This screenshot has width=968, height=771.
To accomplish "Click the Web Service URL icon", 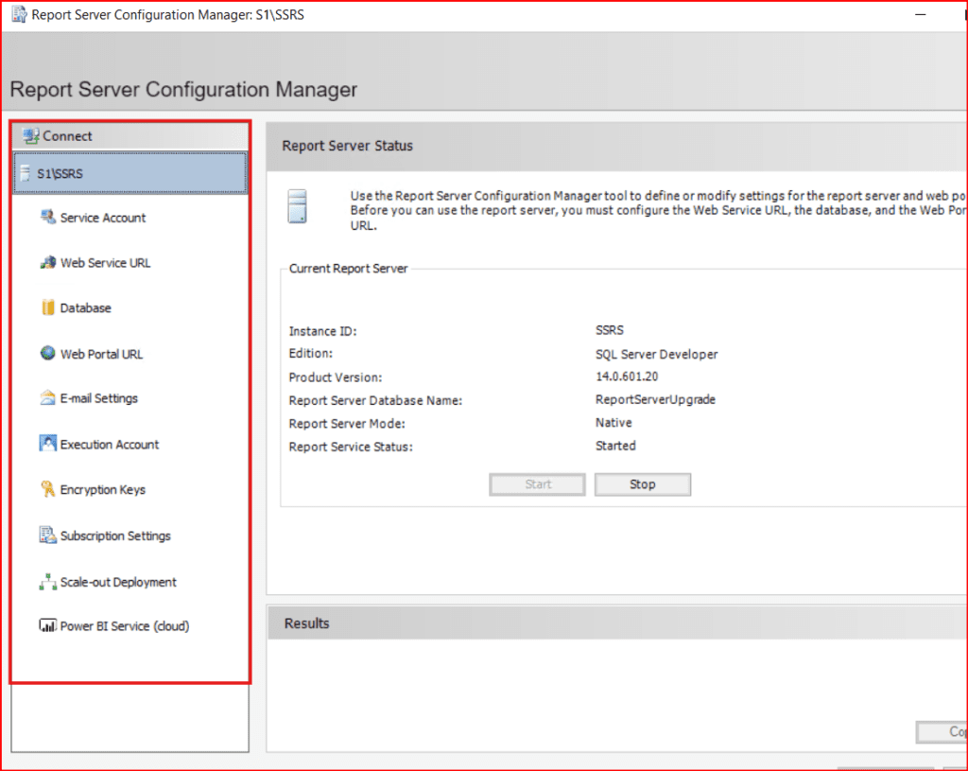I will tap(47, 263).
